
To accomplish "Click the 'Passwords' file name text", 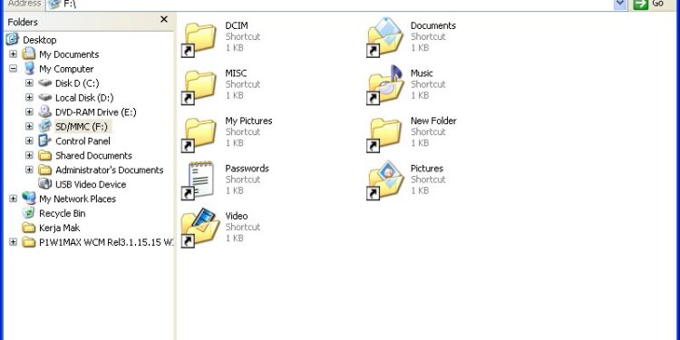I will (248, 169).
